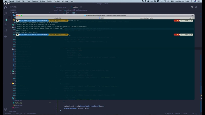This screenshot has width=205, height=115.
Task: Click the Docker whale menu bar icon
Action: click(x=148, y=1)
